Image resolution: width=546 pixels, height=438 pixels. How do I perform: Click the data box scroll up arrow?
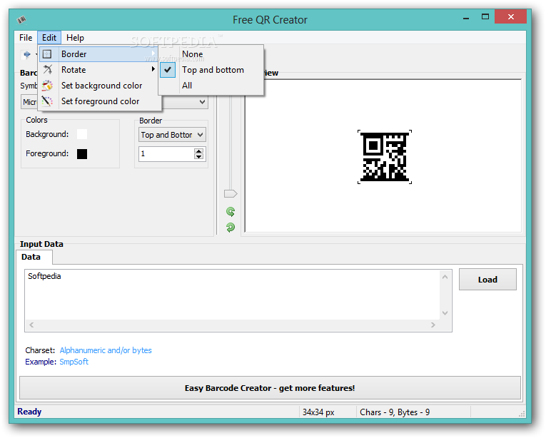[445, 277]
